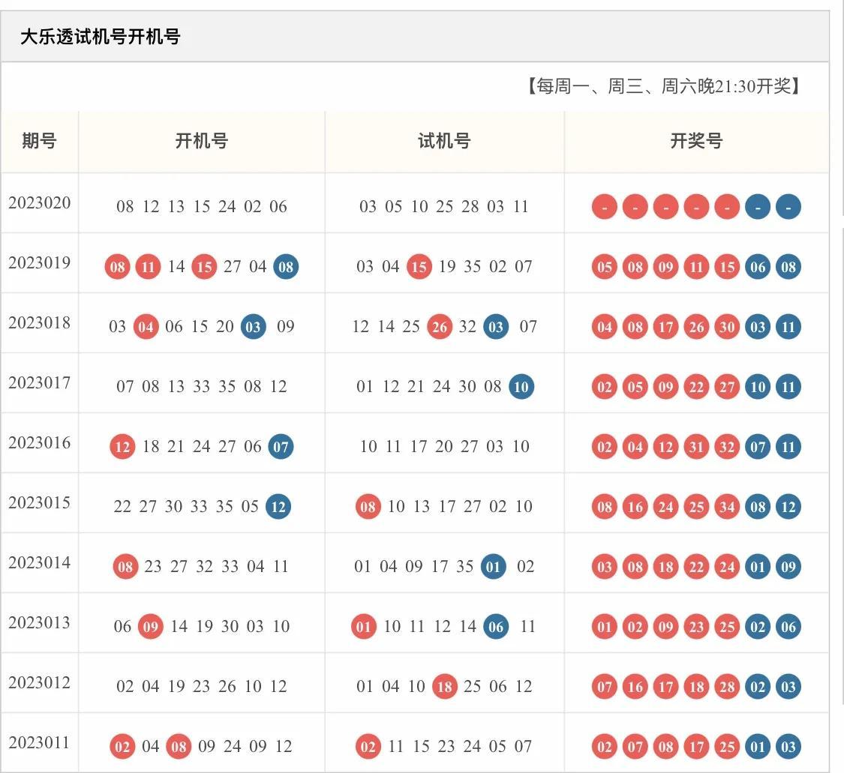Select the 开机号 column header
The height and width of the screenshot is (773, 844).
tap(201, 141)
